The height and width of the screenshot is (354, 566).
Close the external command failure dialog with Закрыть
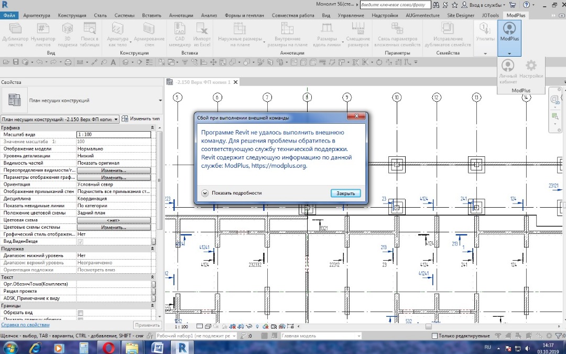tap(345, 193)
